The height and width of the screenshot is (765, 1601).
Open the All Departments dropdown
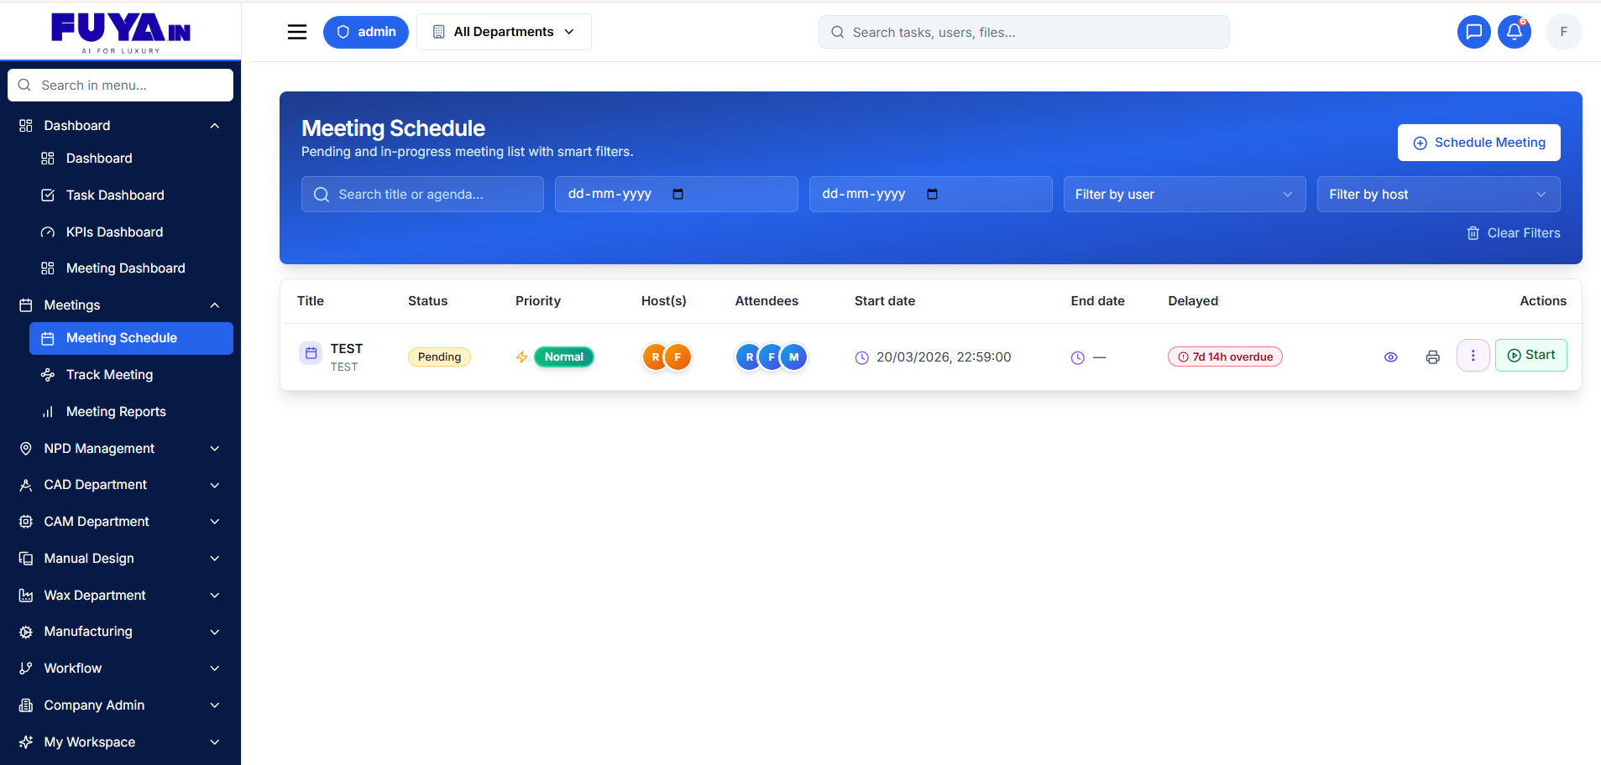504,32
